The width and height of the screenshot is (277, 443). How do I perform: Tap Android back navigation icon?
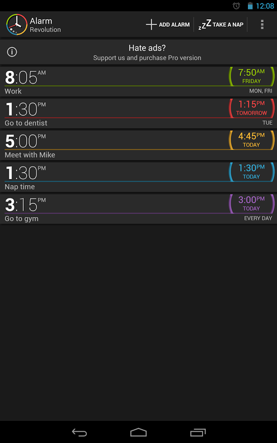[79, 432]
